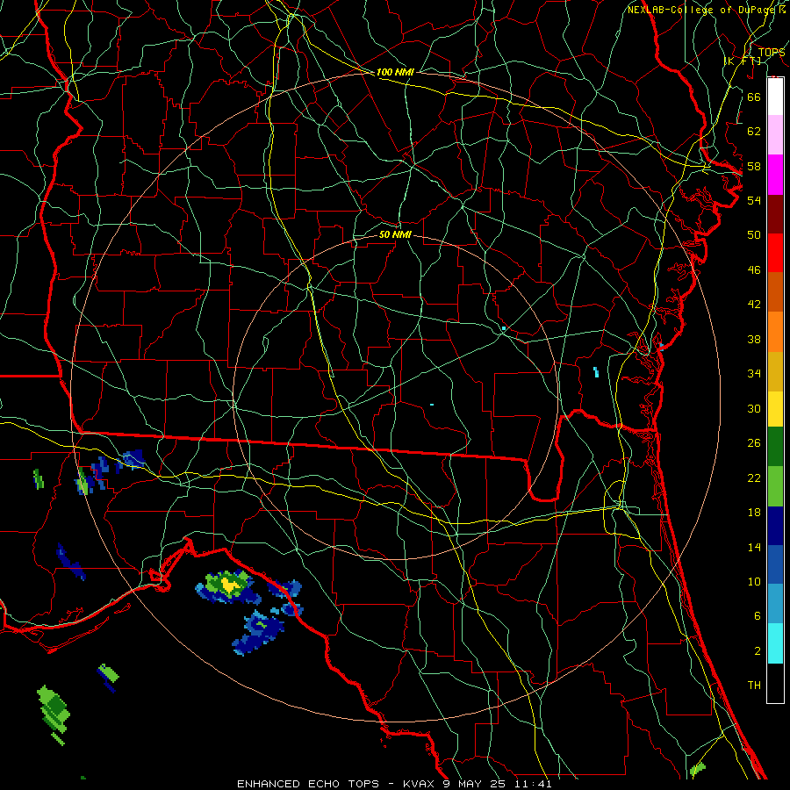The image size is (790, 790).
Task: Click the '9 MAY 25' date text
Action: 476,784
